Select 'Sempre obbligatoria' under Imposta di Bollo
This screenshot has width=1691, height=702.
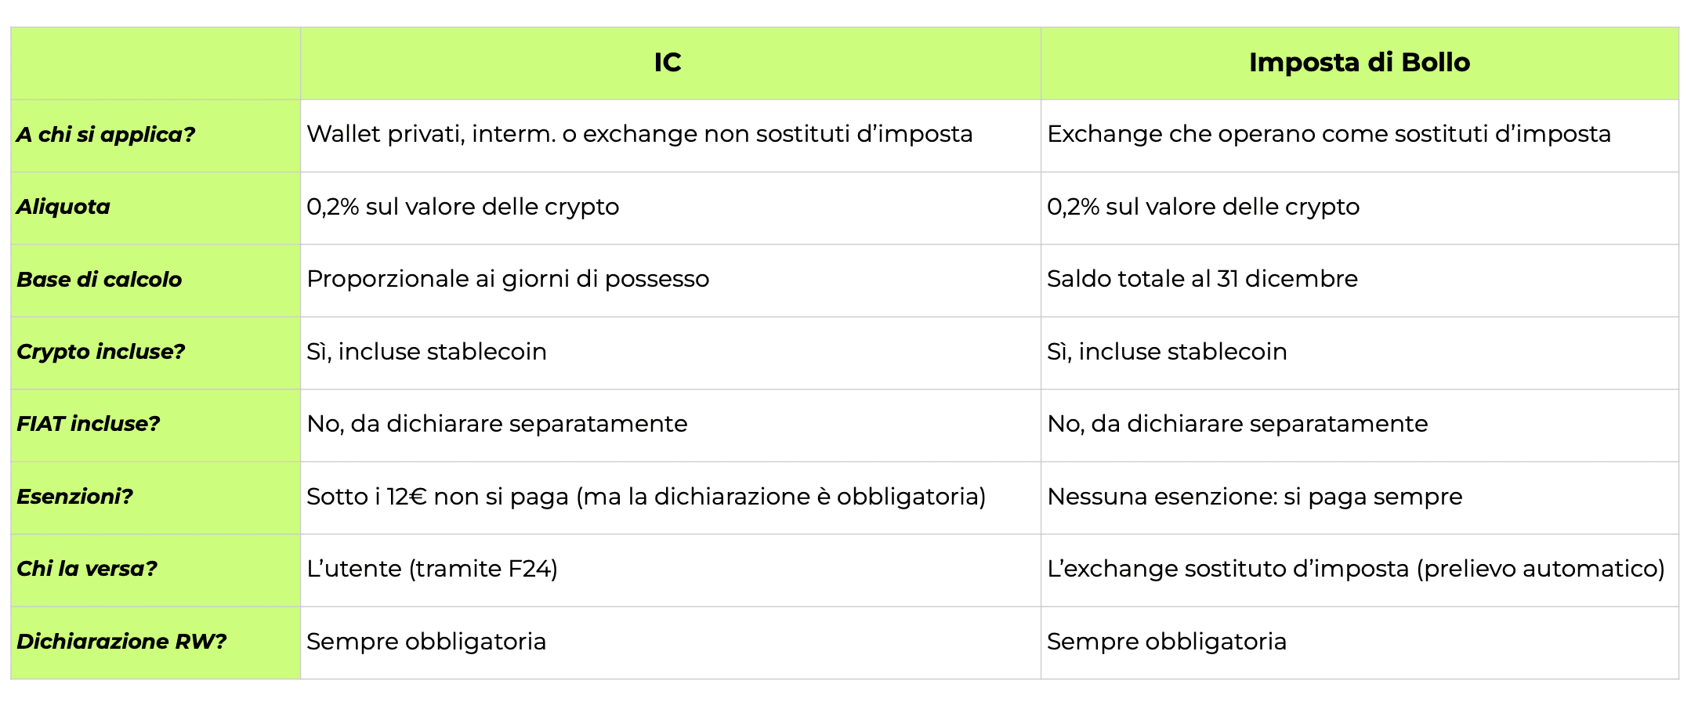click(x=1167, y=642)
